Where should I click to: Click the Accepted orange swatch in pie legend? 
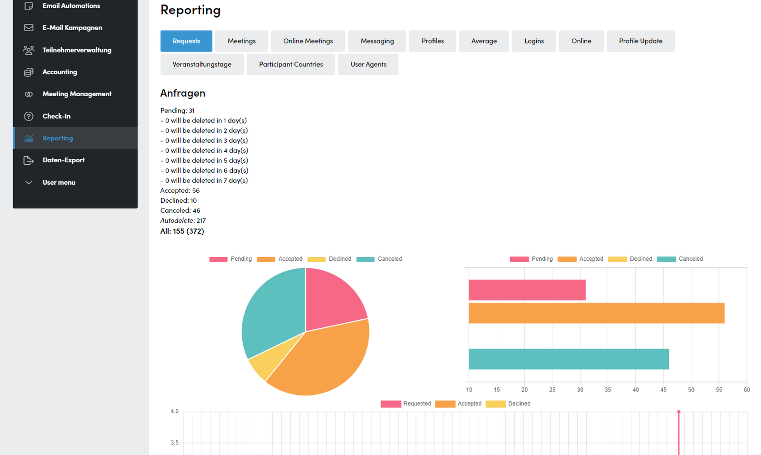(266, 259)
